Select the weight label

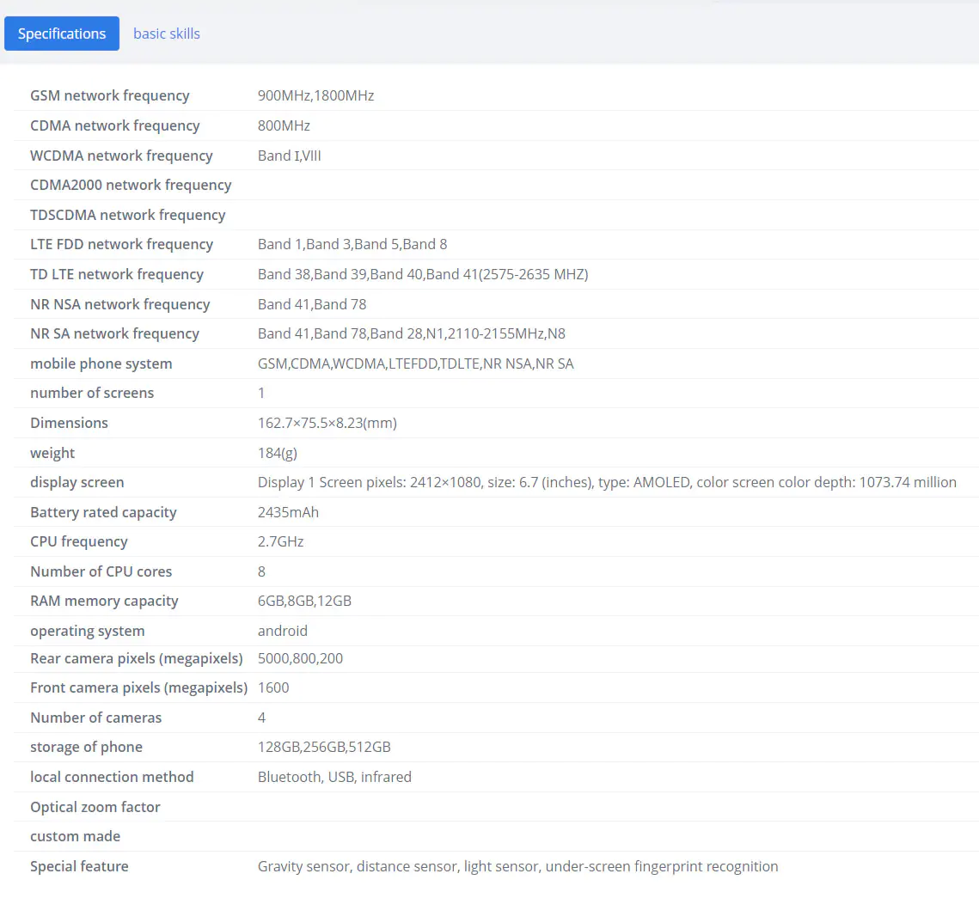[52, 452]
